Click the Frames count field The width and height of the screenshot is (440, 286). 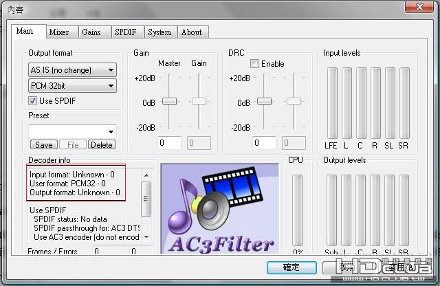[110, 251]
